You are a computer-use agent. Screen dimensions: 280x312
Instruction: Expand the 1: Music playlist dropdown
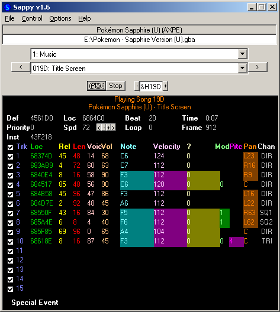pyautogui.click(x=242, y=54)
